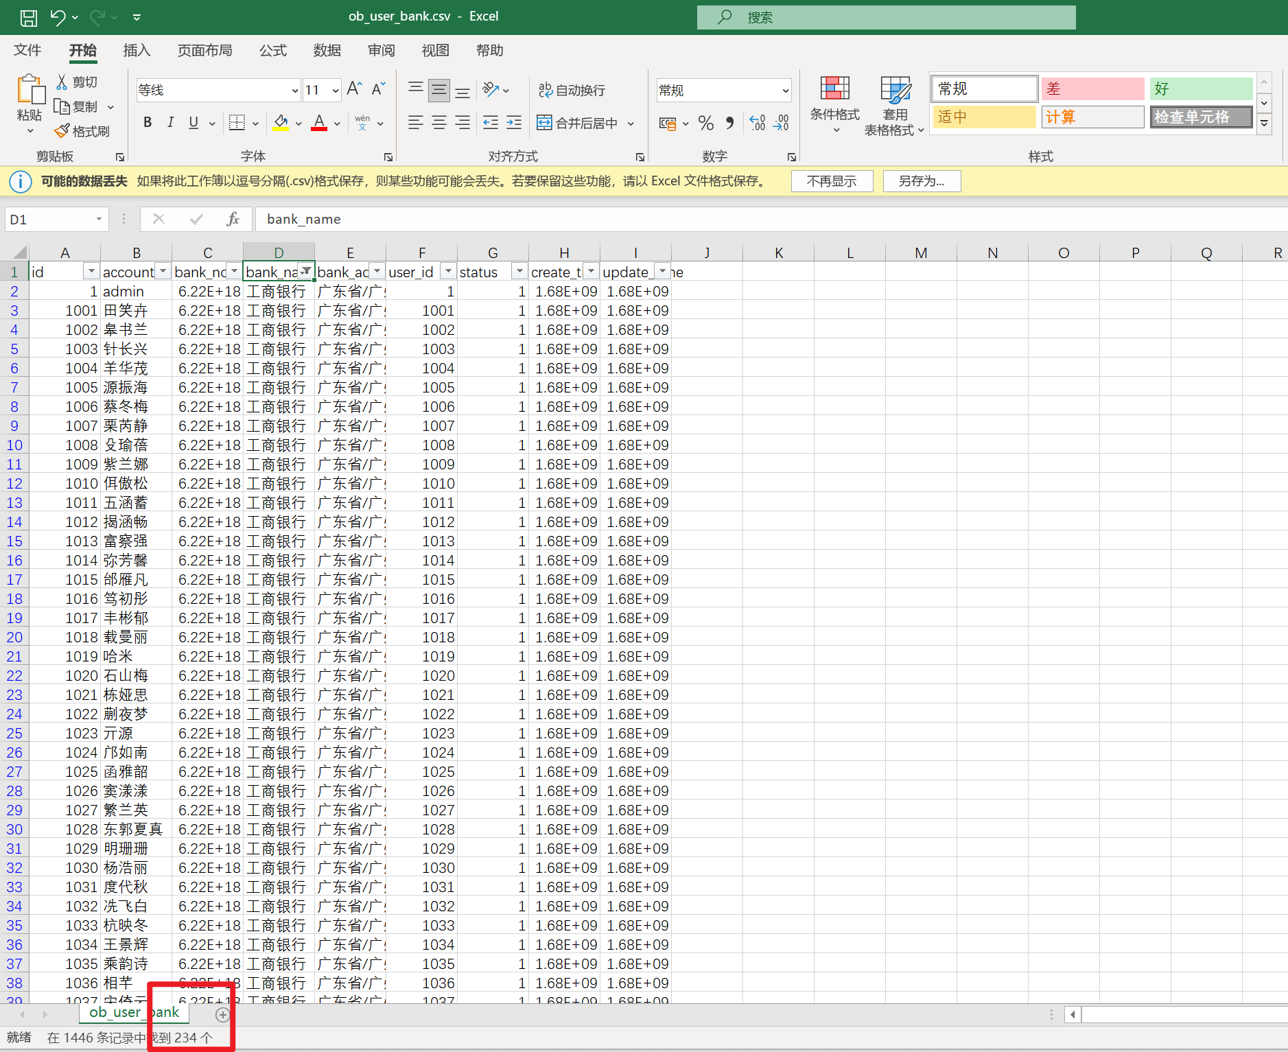The height and width of the screenshot is (1052, 1288).
Task: Click the top vertical align icon
Action: point(416,89)
